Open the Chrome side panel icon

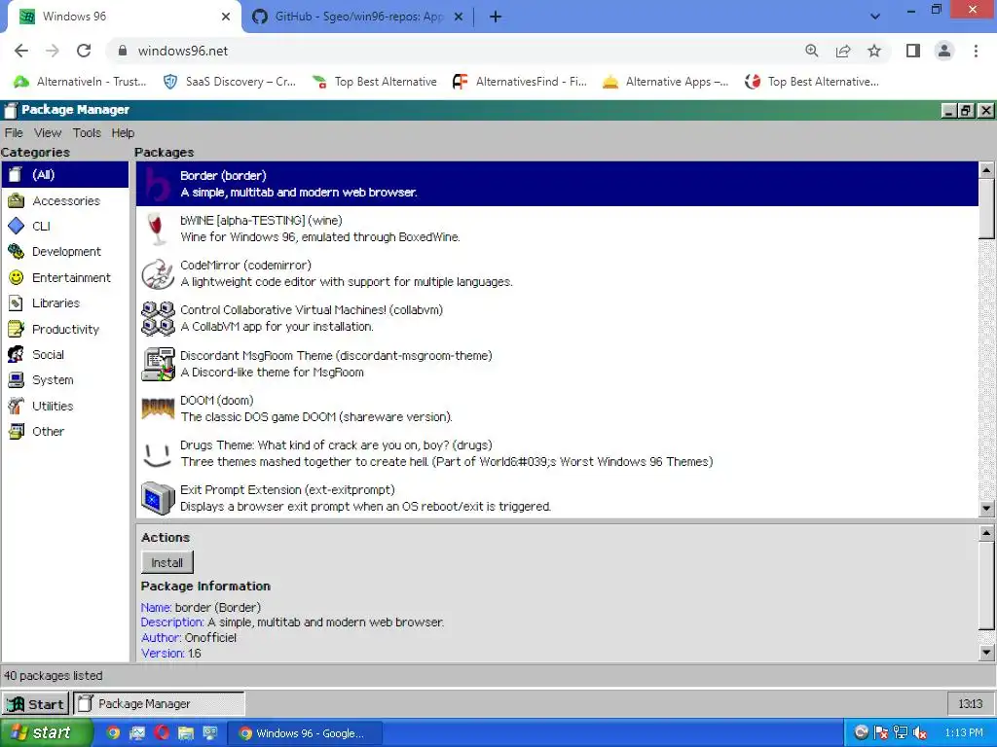tap(913, 51)
